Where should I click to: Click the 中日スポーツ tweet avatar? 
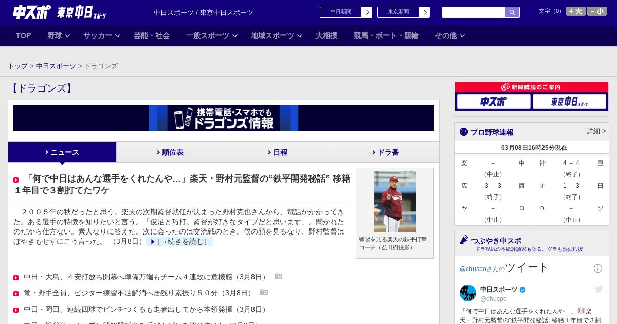tap(468, 293)
